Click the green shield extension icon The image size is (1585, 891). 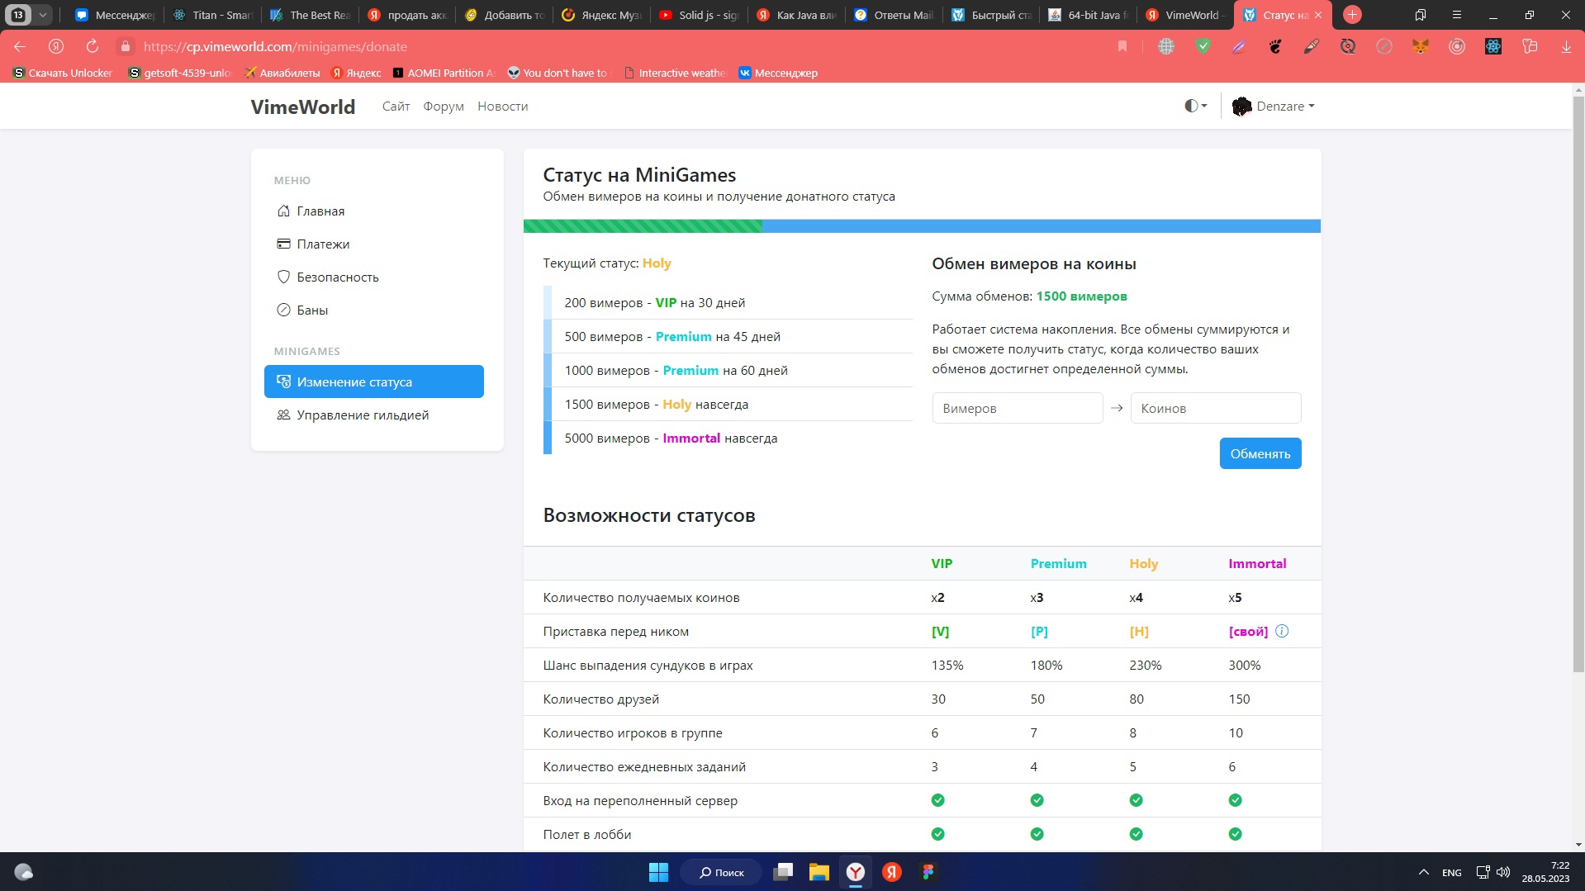[1203, 47]
